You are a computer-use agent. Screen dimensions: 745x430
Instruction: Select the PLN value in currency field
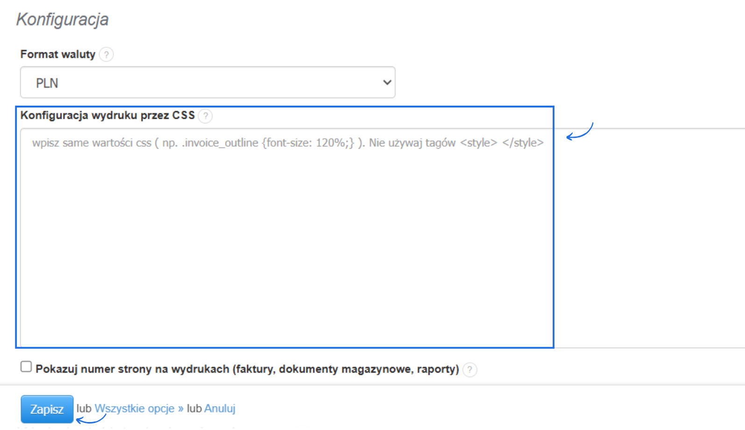tap(47, 83)
